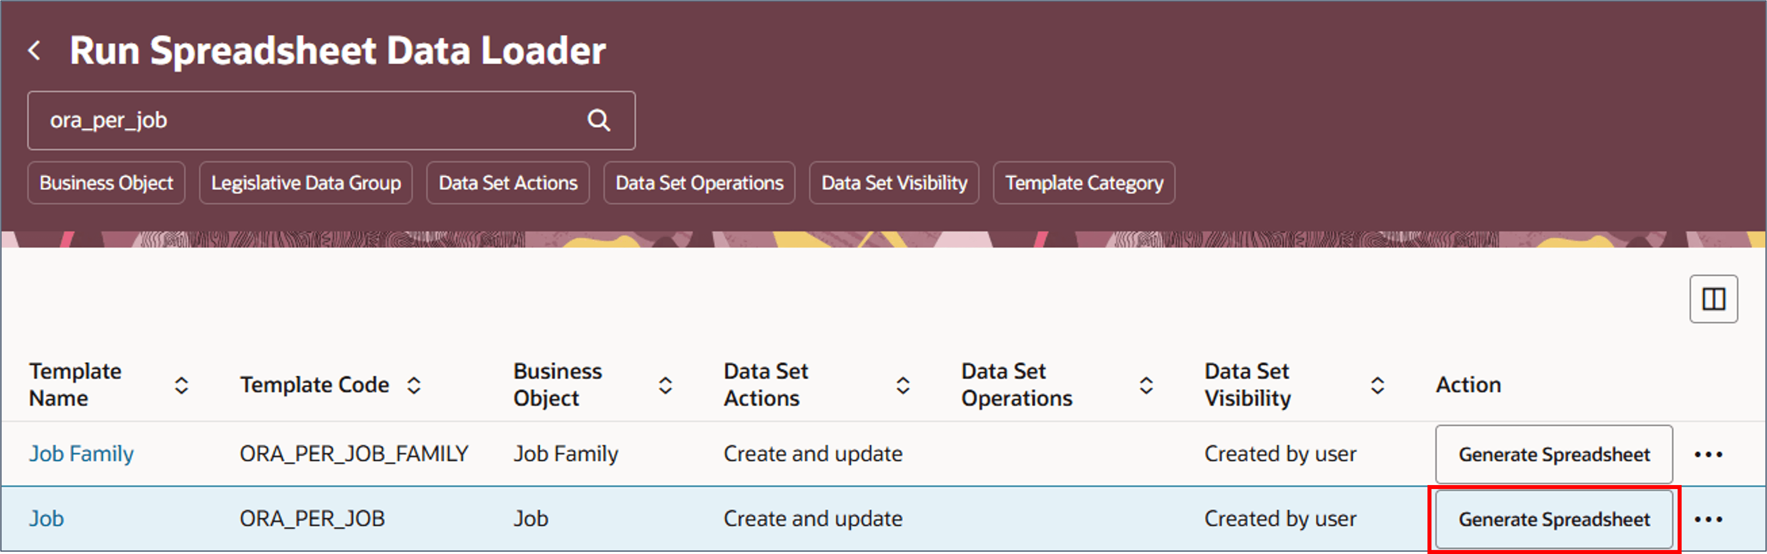The image size is (1767, 554).
Task: Sort by Template Code column arrows
Action: 414,385
